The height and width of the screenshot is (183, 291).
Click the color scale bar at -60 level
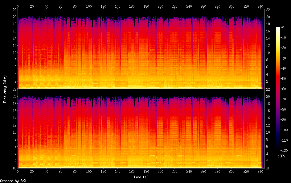click(x=278, y=89)
